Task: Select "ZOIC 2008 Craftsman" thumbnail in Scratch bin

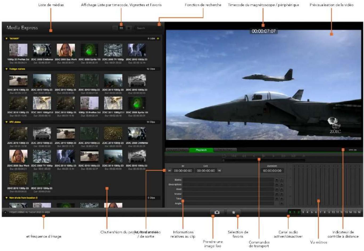Action: (42, 50)
